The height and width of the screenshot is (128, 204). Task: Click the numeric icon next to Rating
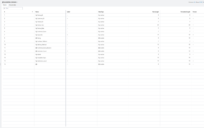[36, 38]
